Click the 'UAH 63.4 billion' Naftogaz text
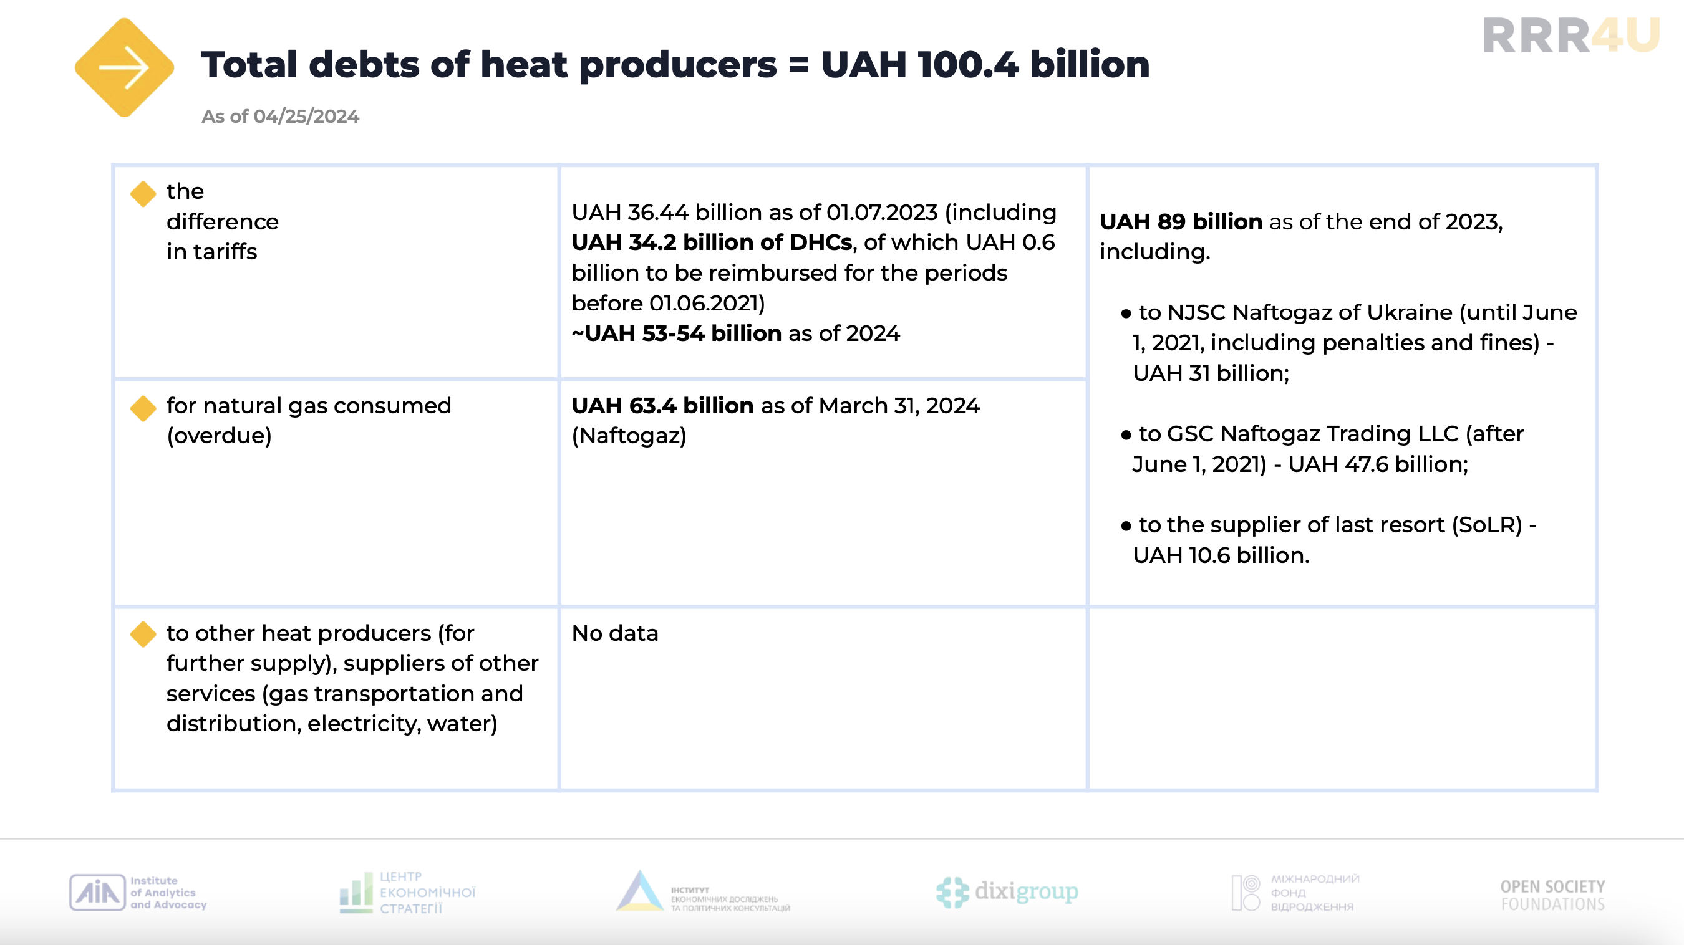This screenshot has height=945, width=1684. tap(662, 406)
